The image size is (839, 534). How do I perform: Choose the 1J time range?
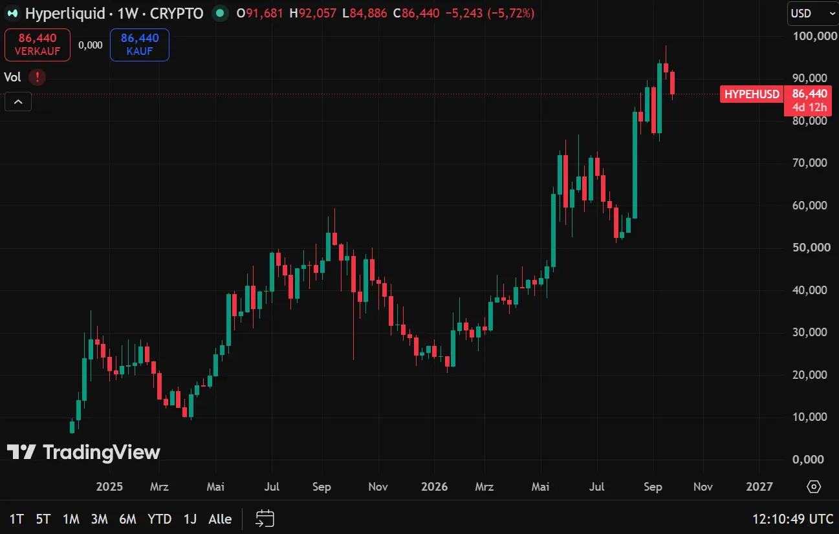[190, 518]
